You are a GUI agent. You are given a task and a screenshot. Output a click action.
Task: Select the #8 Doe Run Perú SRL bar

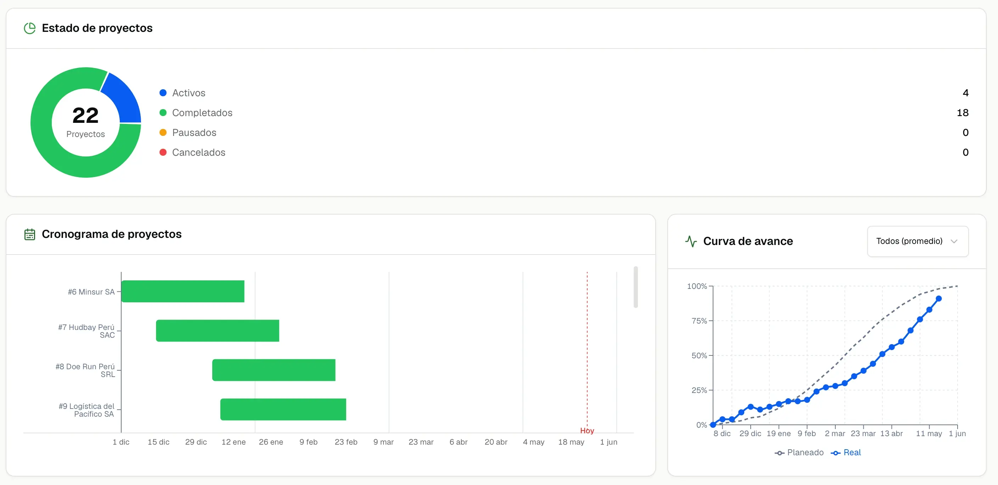(274, 370)
